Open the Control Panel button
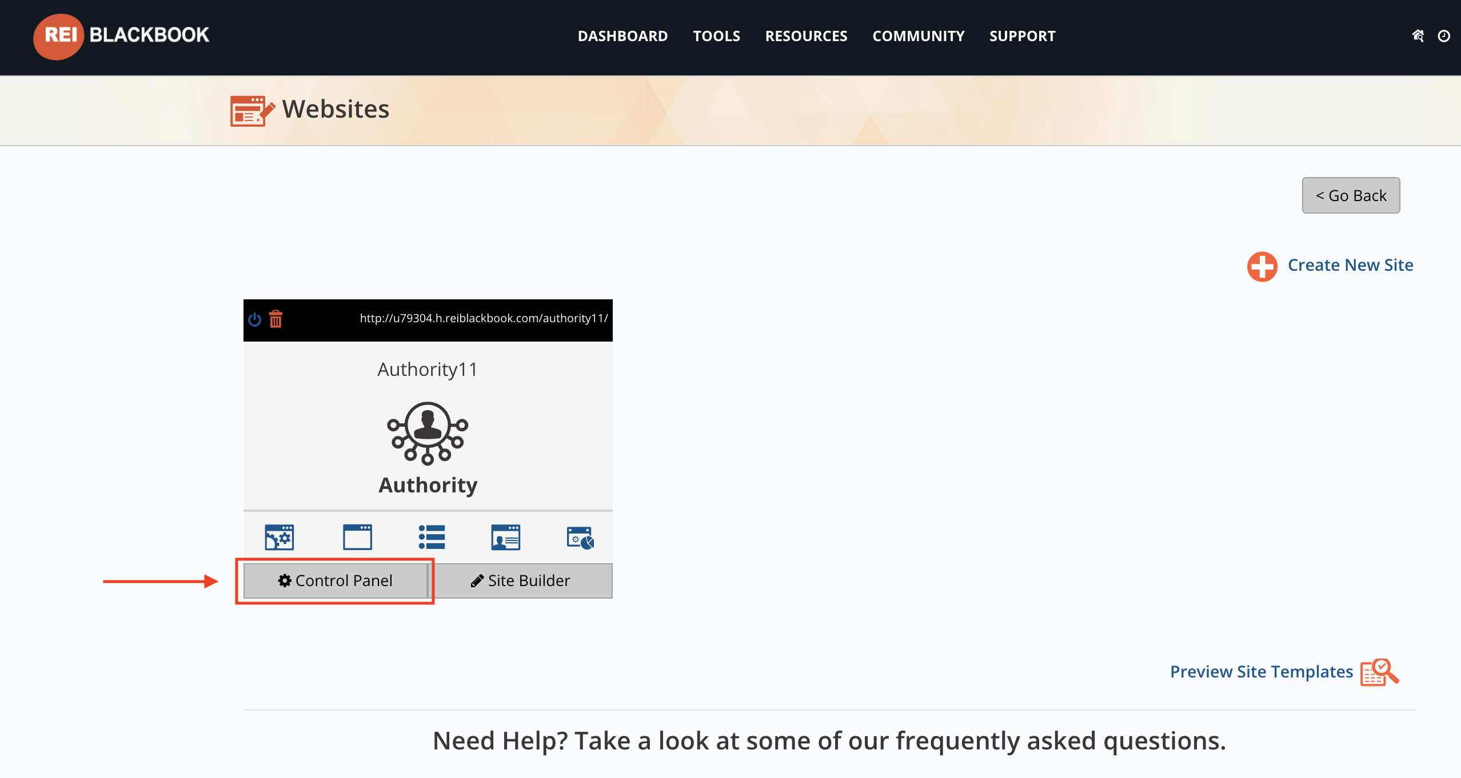The image size is (1461, 778). click(336, 581)
